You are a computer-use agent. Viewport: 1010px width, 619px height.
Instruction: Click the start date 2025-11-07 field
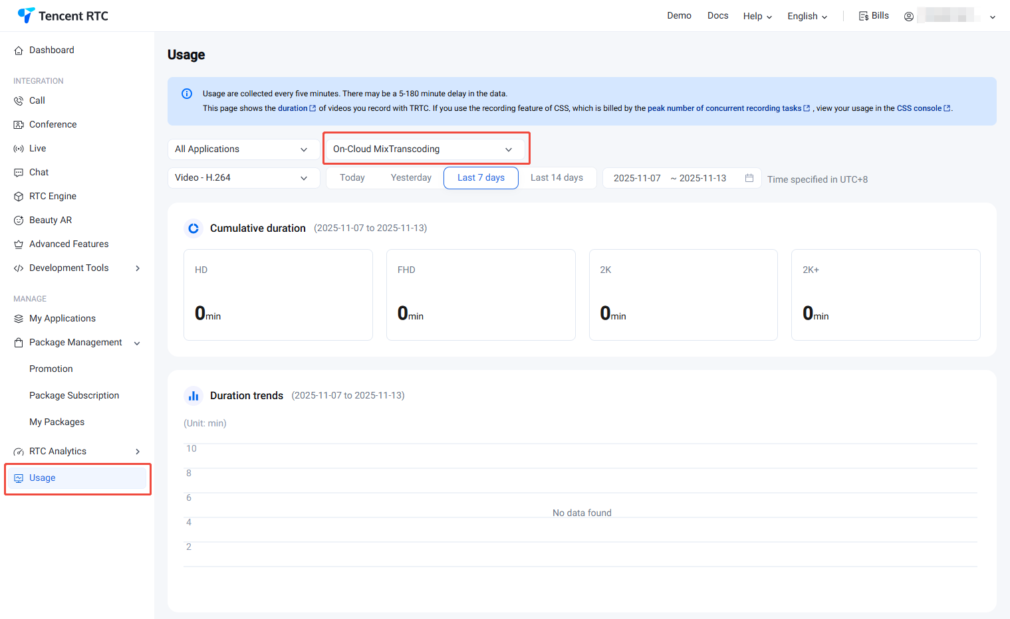(636, 178)
